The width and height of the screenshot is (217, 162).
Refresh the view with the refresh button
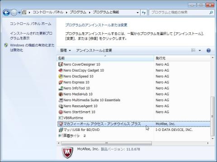[144, 13]
